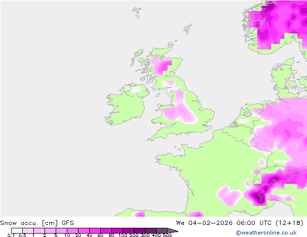Click the legend's over-500 arrow tip
The image size is (307, 237).
pos(173,231)
